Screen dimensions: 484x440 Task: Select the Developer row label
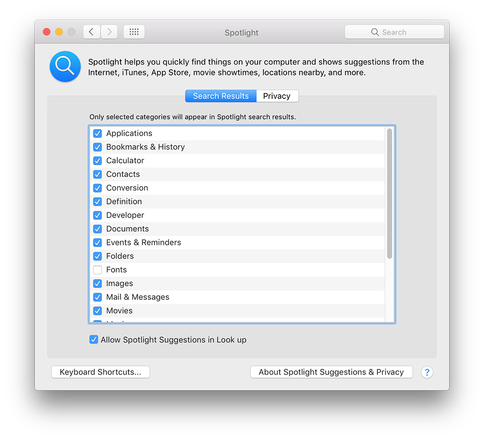[125, 215]
